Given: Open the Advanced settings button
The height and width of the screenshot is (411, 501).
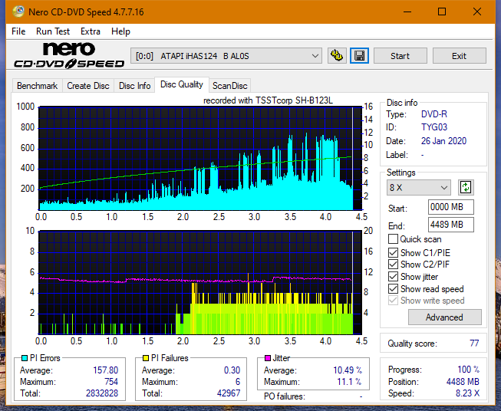Looking at the screenshot, I should [x=444, y=317].
